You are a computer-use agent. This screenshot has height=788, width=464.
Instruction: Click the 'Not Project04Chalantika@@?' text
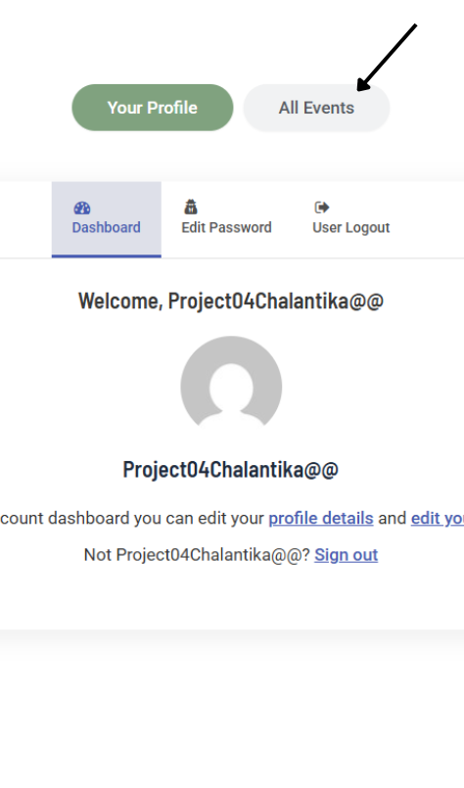click(197, 555)
